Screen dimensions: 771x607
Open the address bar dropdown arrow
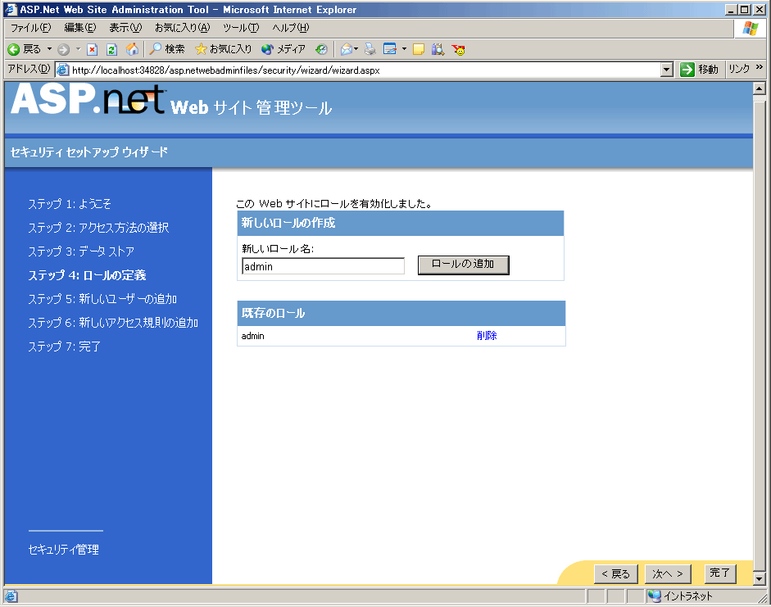tap(667, 70)
